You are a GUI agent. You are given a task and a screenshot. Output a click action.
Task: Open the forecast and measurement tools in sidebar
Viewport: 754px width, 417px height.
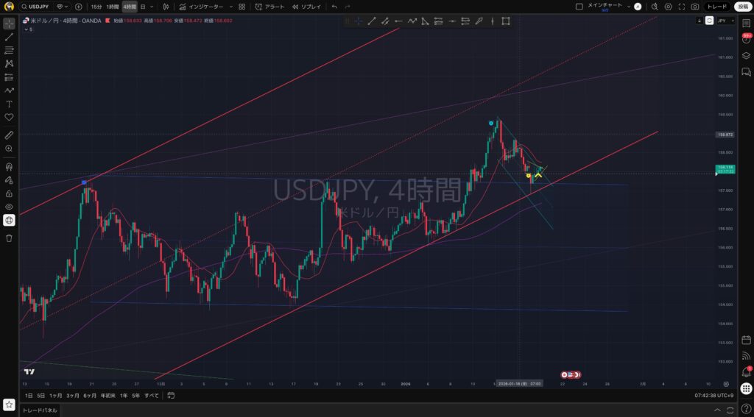pyautogui.click(x=9, y=77)
